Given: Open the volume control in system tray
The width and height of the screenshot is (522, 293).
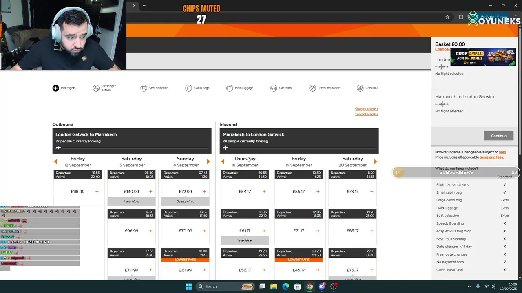Looking at the screenshot, I should coord(494,286).
